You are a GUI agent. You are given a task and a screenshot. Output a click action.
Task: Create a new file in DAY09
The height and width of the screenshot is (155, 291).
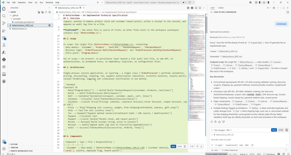pos(39,12)
